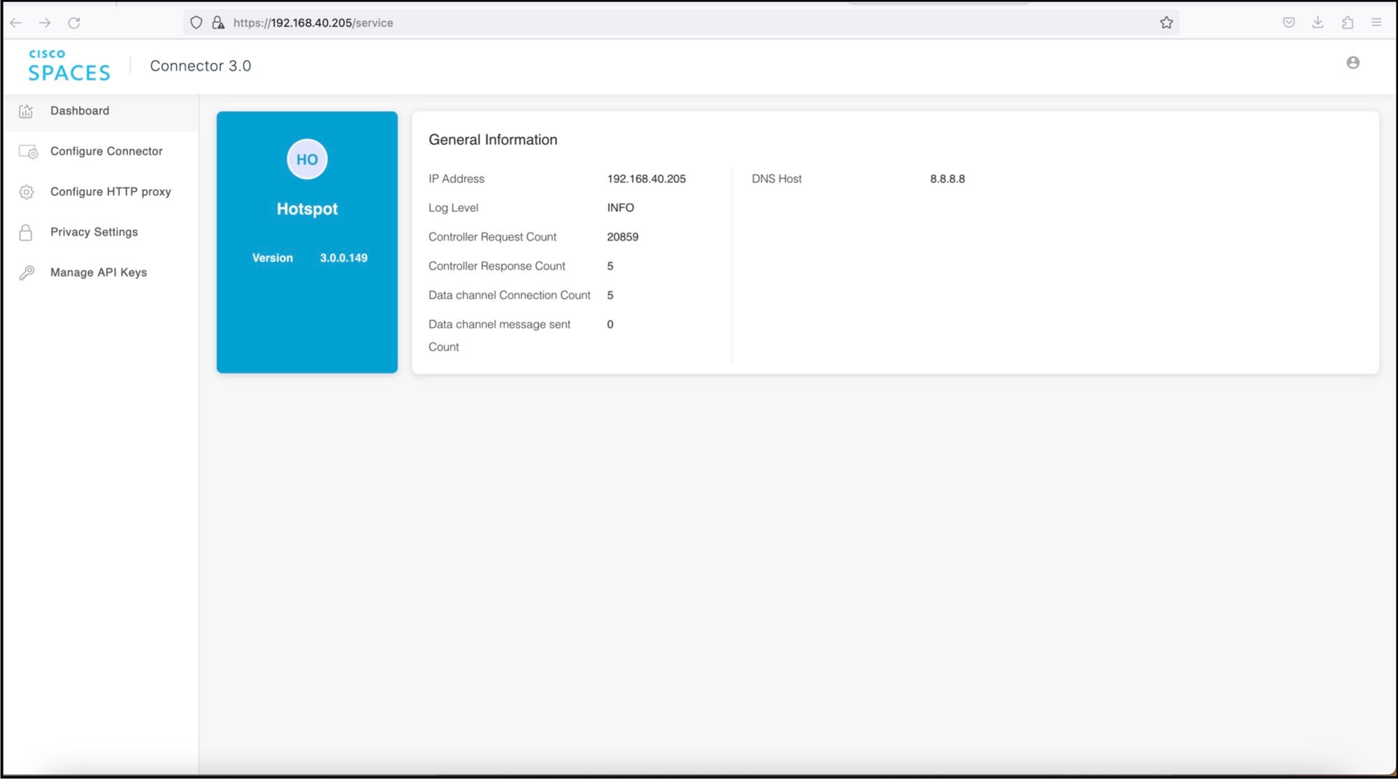Click the Cisco SPACES logo
This screenshot has height=779, width=1398.
point(68,64)
